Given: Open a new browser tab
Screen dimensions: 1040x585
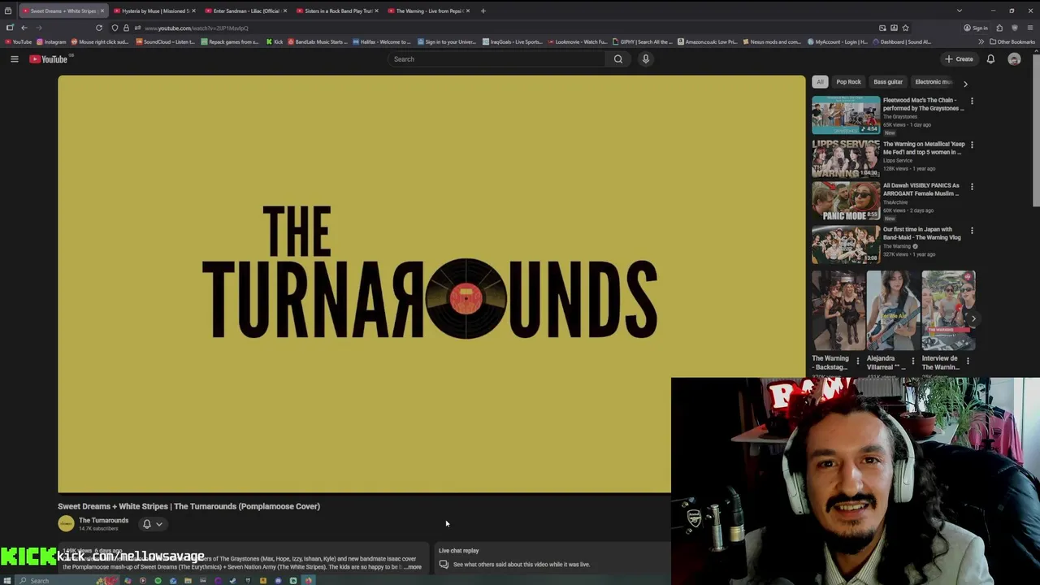Looking at the screenshot, I should pos(483,11).
